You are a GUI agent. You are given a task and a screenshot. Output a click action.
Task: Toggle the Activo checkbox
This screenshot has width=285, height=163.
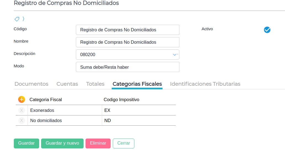(x=267, y=30)
